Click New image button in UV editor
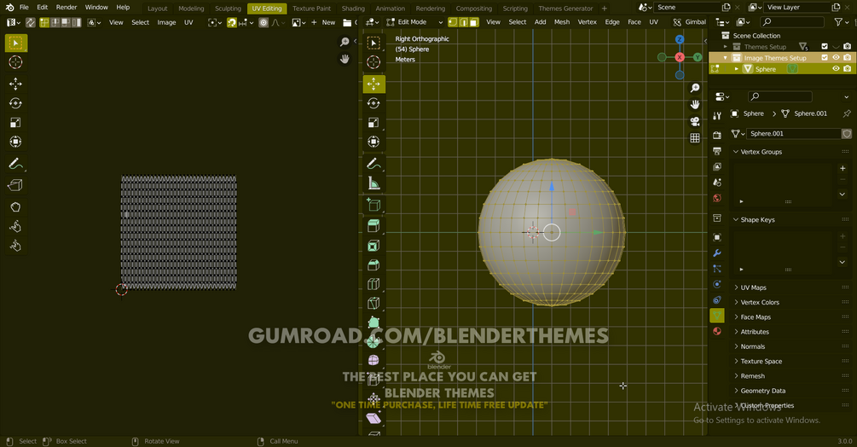Image resolution: width=857 pixels, height=447 pixels. click(323, 22)
